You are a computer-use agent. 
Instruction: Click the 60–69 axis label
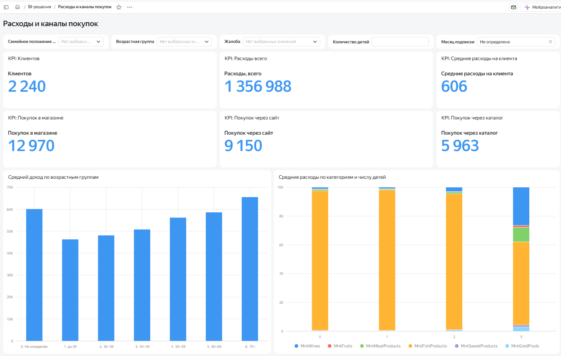(214, 347)
